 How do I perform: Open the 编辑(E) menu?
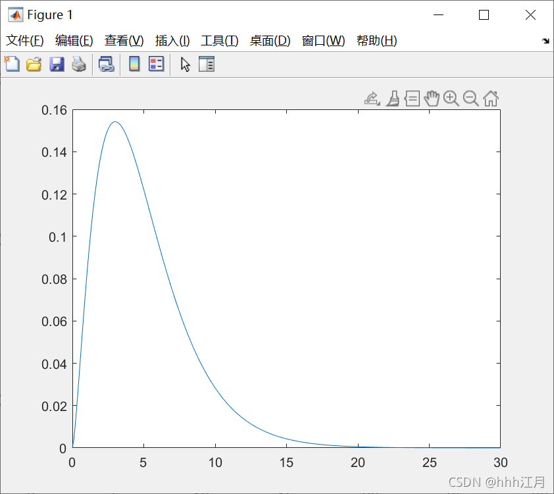coord(74,41)
